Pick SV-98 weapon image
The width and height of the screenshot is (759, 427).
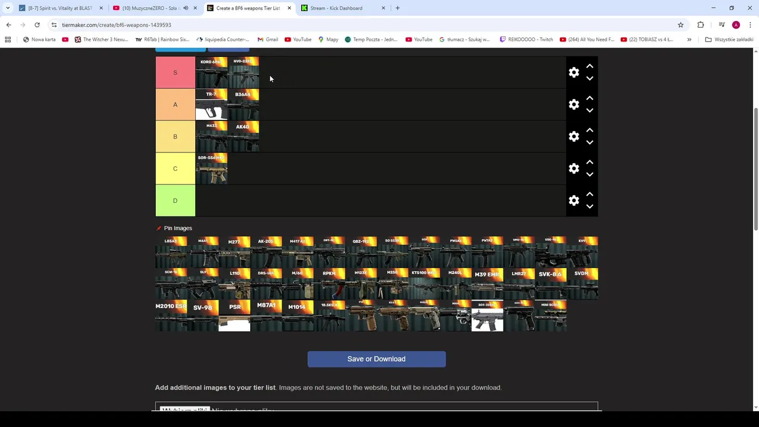pyautogui.click(x=203, y=316)
